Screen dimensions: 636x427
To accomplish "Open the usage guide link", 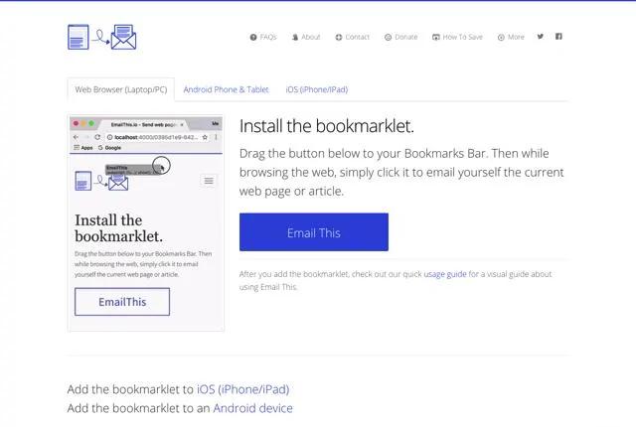I will [445, 274].
